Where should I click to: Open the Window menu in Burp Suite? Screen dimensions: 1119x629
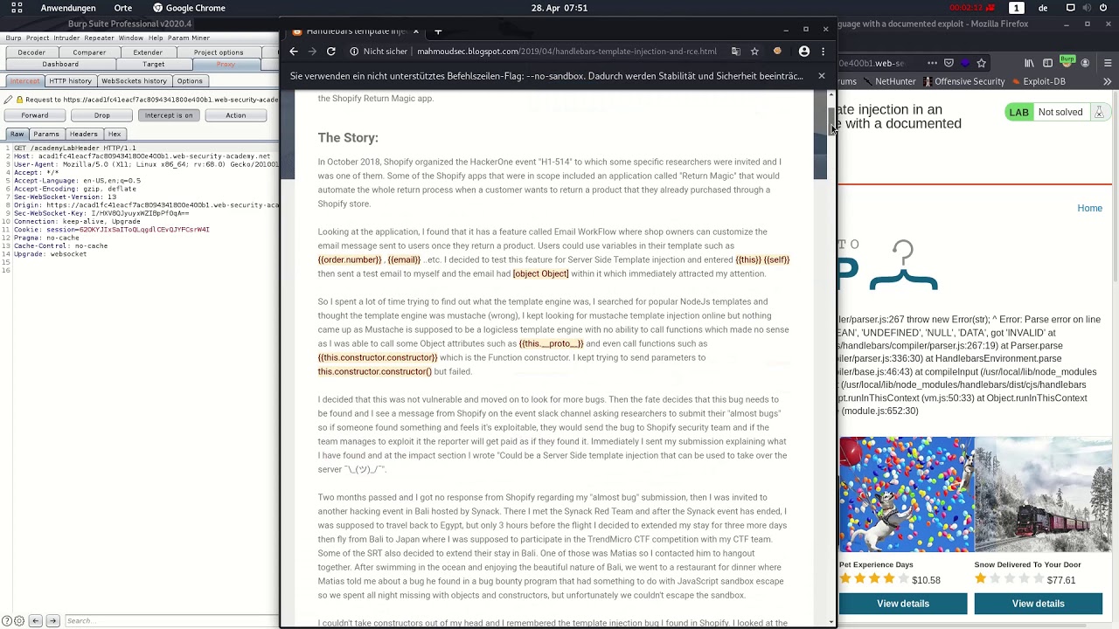[131, 38]
